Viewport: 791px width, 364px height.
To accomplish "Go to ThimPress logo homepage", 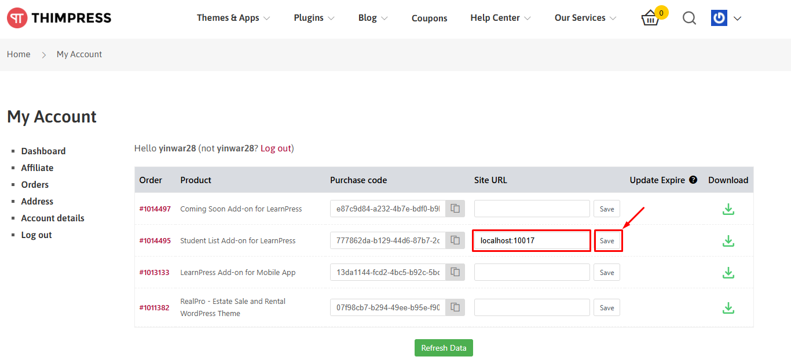I will tap(59, 18).
